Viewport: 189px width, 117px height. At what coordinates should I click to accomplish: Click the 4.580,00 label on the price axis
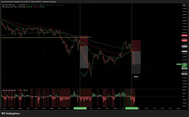pyautogui.click(x=184, y=21)
